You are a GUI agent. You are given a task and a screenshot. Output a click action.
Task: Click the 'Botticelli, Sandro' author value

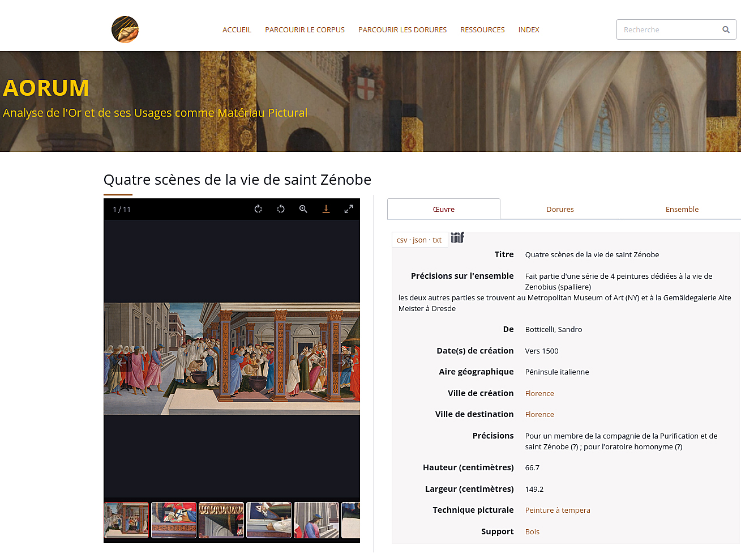click(553, 330)
